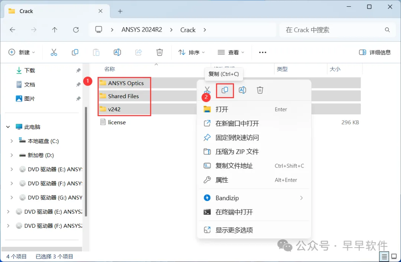Viewport: 401px width, 262px height.
Task: Choose 在新窗口中打开 in context menu
Action: click(254, 124)
